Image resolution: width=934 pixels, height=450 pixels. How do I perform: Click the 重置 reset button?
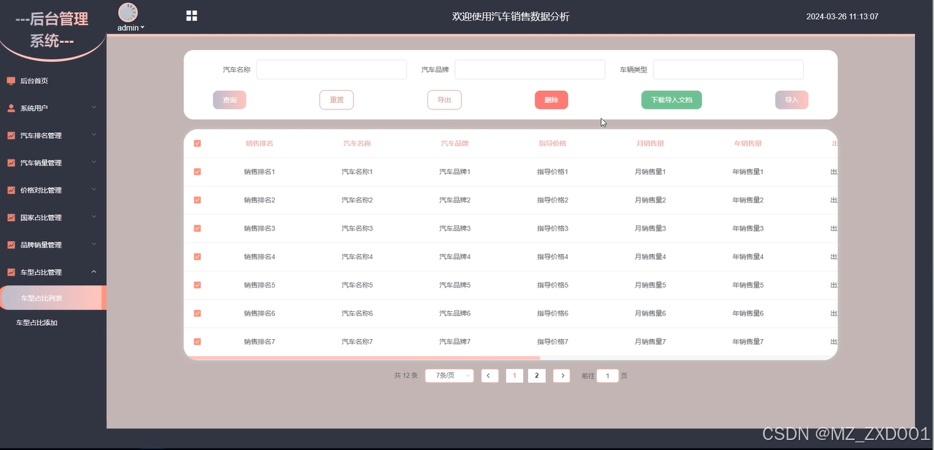click(x=336, y=100)
